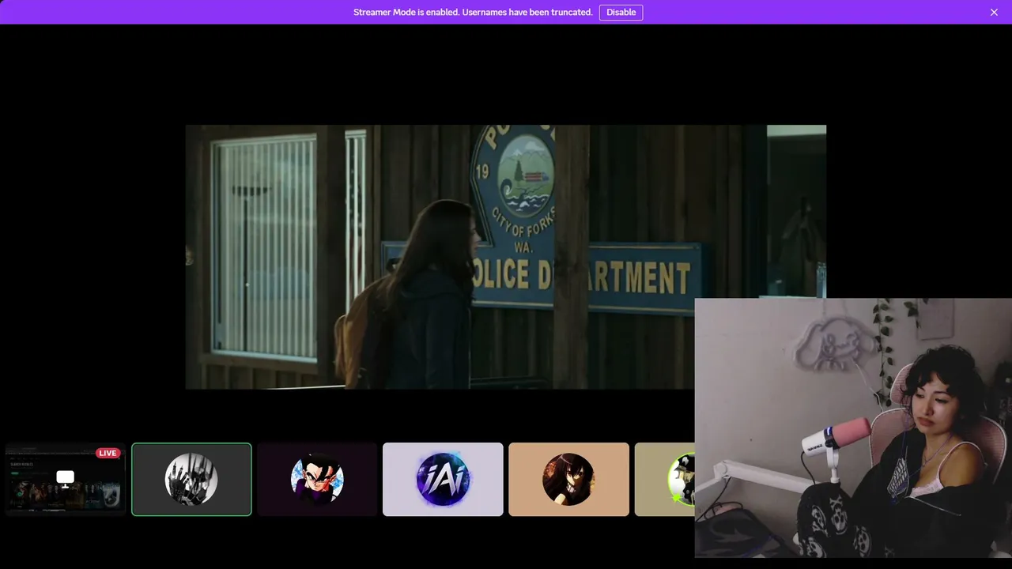Viewport: 1012px width, 569px height.
Task: Click the Streamer Mode is enabled notice text
Action: pos(473,12)
